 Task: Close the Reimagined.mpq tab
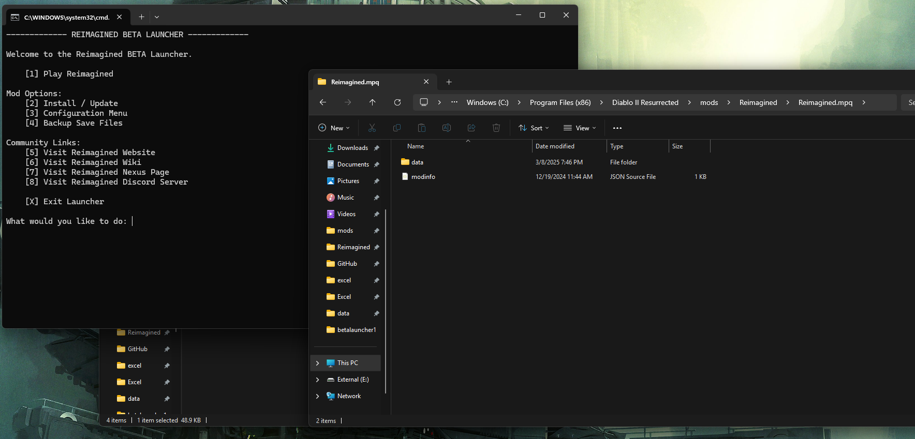point(426,82)
